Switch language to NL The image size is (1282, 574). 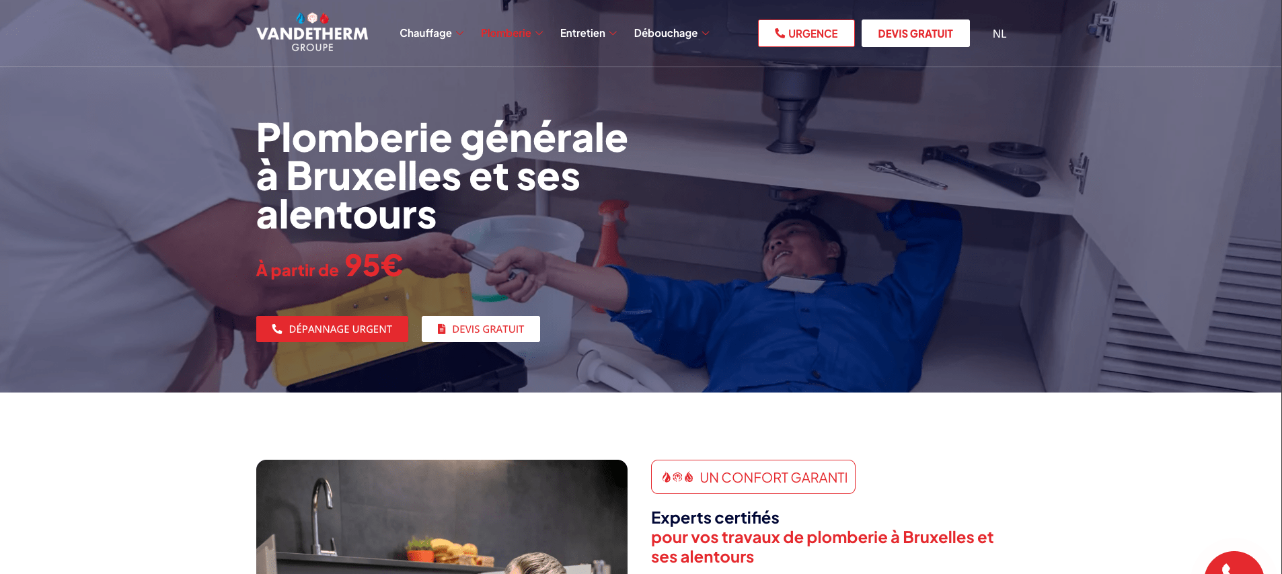1000,34
